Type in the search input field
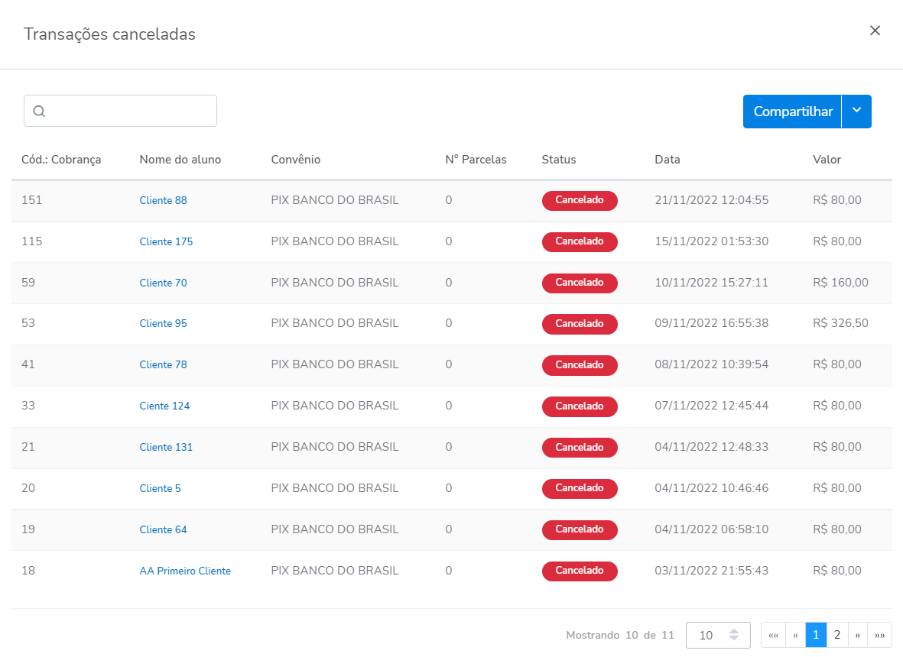Screen dimensions: 903x657 tap(130, 111)
